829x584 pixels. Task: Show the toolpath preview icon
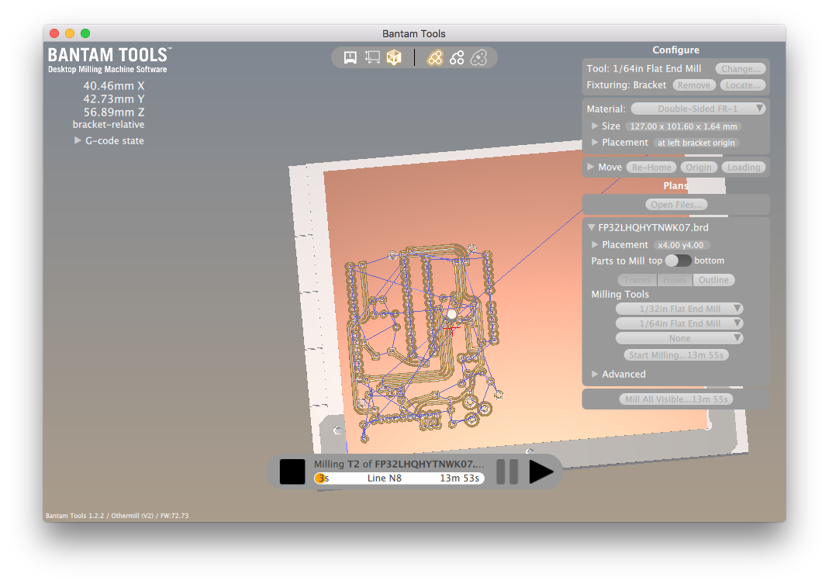tap(434, 57)
